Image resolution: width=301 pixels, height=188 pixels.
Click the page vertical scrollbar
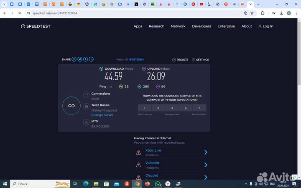[299, 53]
